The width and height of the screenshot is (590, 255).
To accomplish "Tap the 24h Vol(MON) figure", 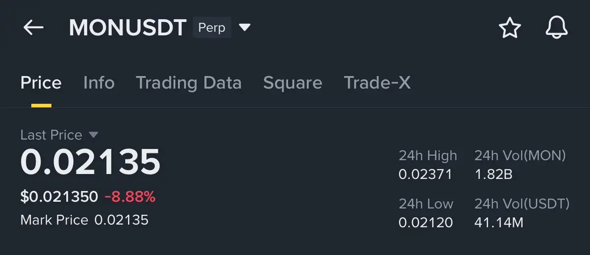I will [x=493, y=174].
